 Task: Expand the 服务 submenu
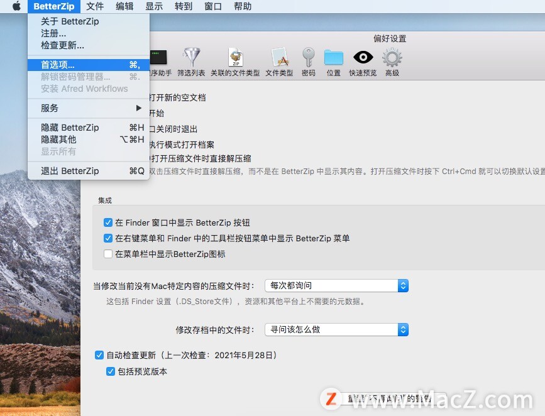[89, 108]
